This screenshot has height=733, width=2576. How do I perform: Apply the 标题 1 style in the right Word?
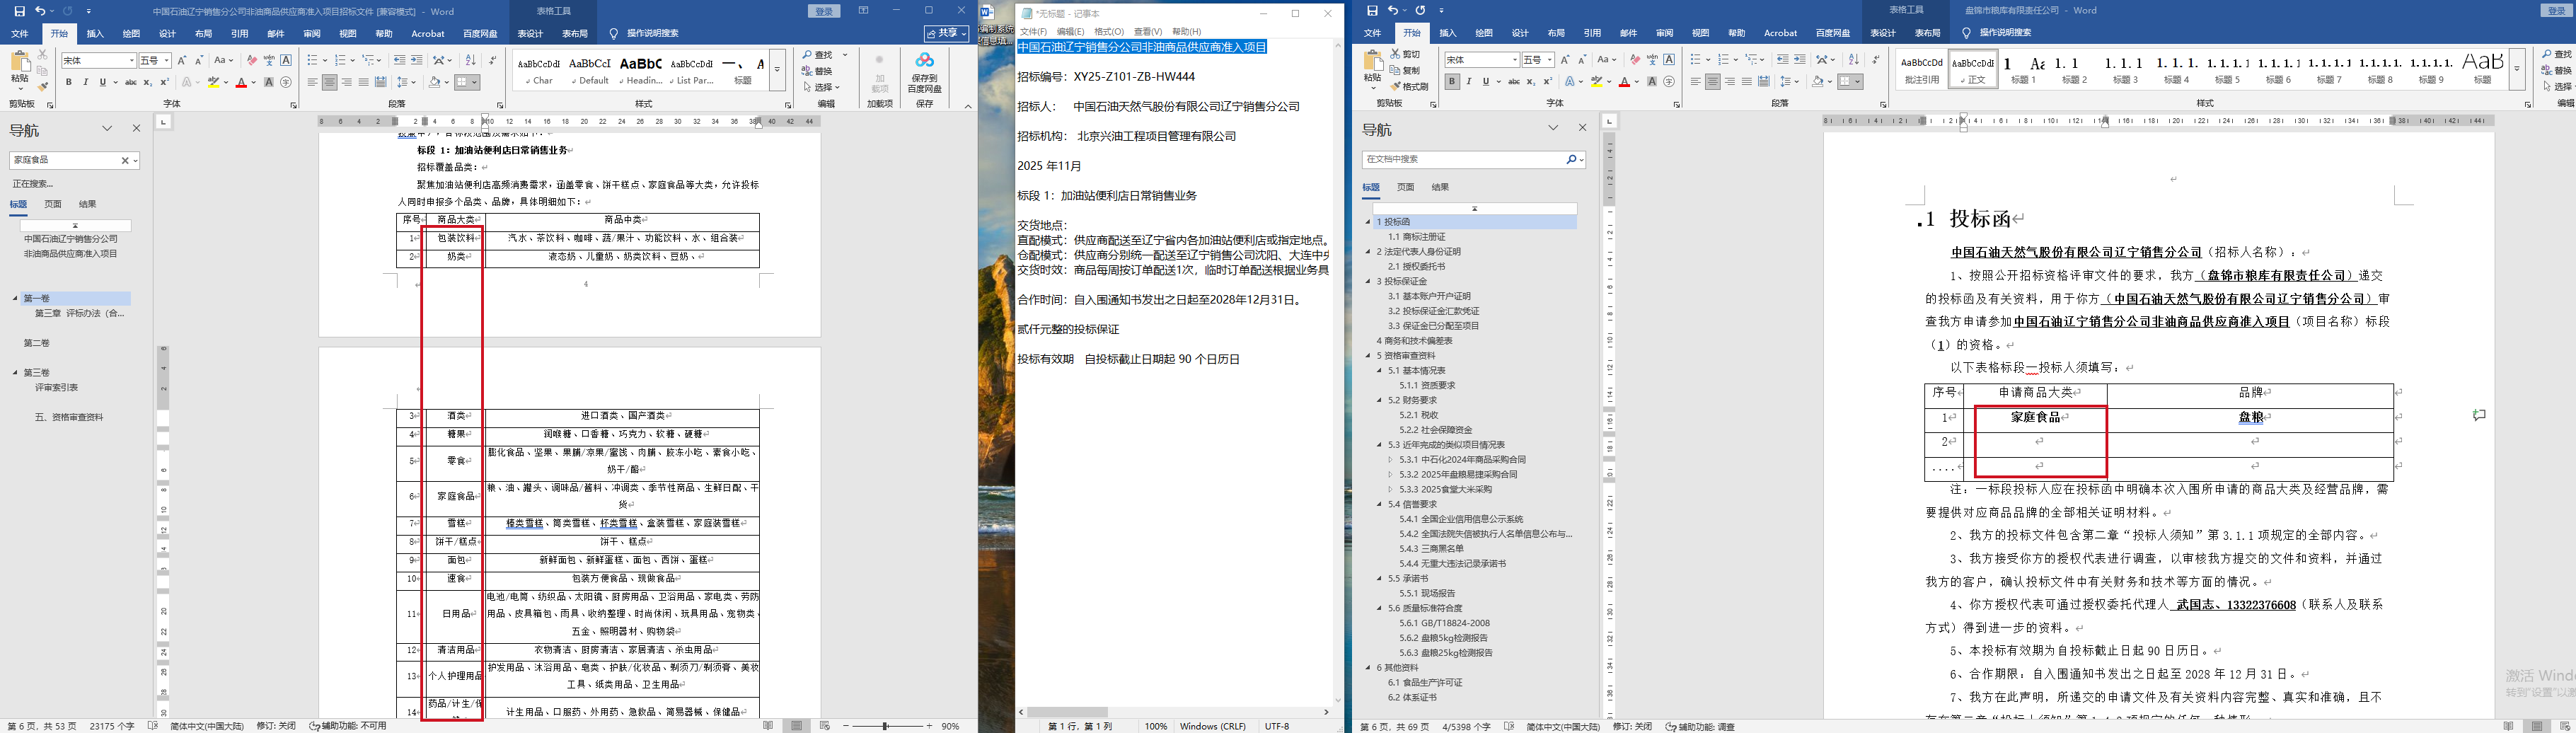tap(2023, 69)
